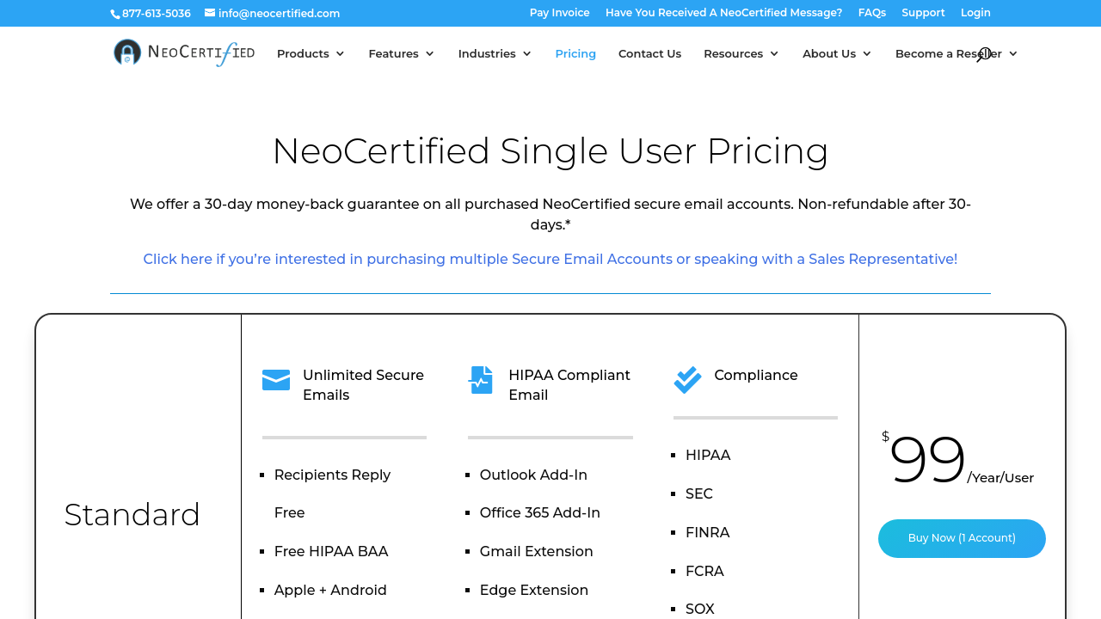
Task: Click the Unlimited Secure Emails envelope icon
Action: (276, 380)
